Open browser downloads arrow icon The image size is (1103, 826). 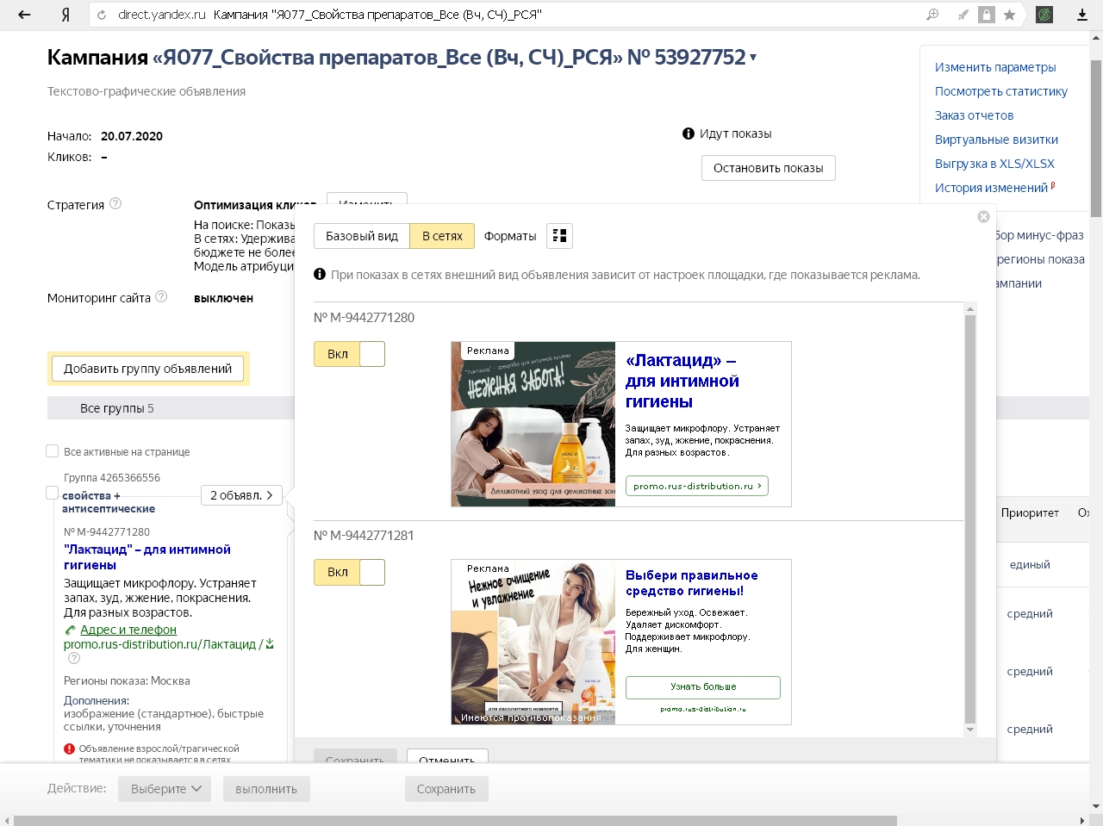1082,15
